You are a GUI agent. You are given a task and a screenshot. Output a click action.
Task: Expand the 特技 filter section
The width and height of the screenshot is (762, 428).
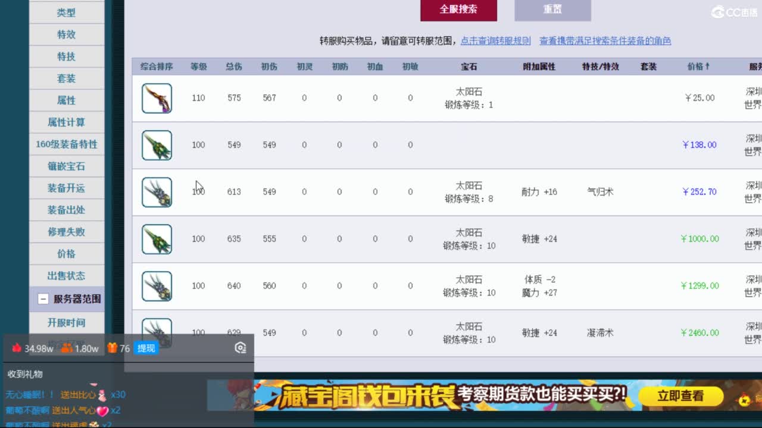(x=66, y=56)
